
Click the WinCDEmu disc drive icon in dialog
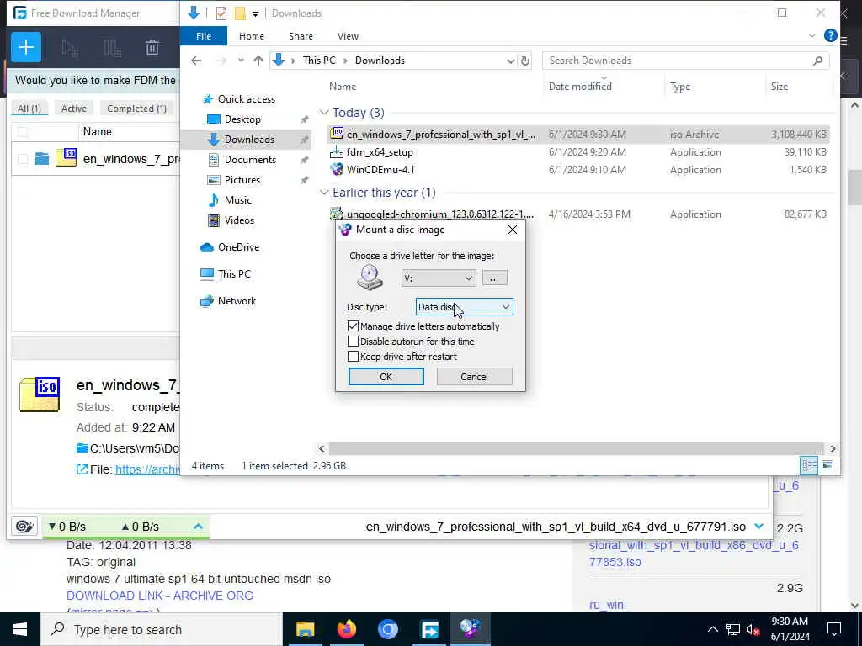[370, 278]
